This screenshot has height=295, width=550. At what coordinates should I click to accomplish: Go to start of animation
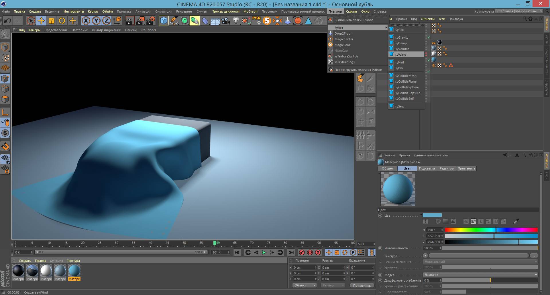tap(237, 252)
